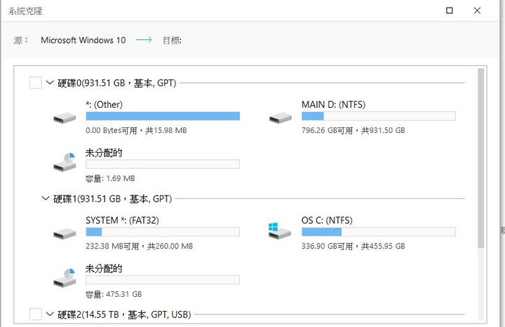Image resolution: width=505 pixels, height=327 pixels.
Task: Collapse the 硬碟2 14.55 TB section
Action: 50,314
